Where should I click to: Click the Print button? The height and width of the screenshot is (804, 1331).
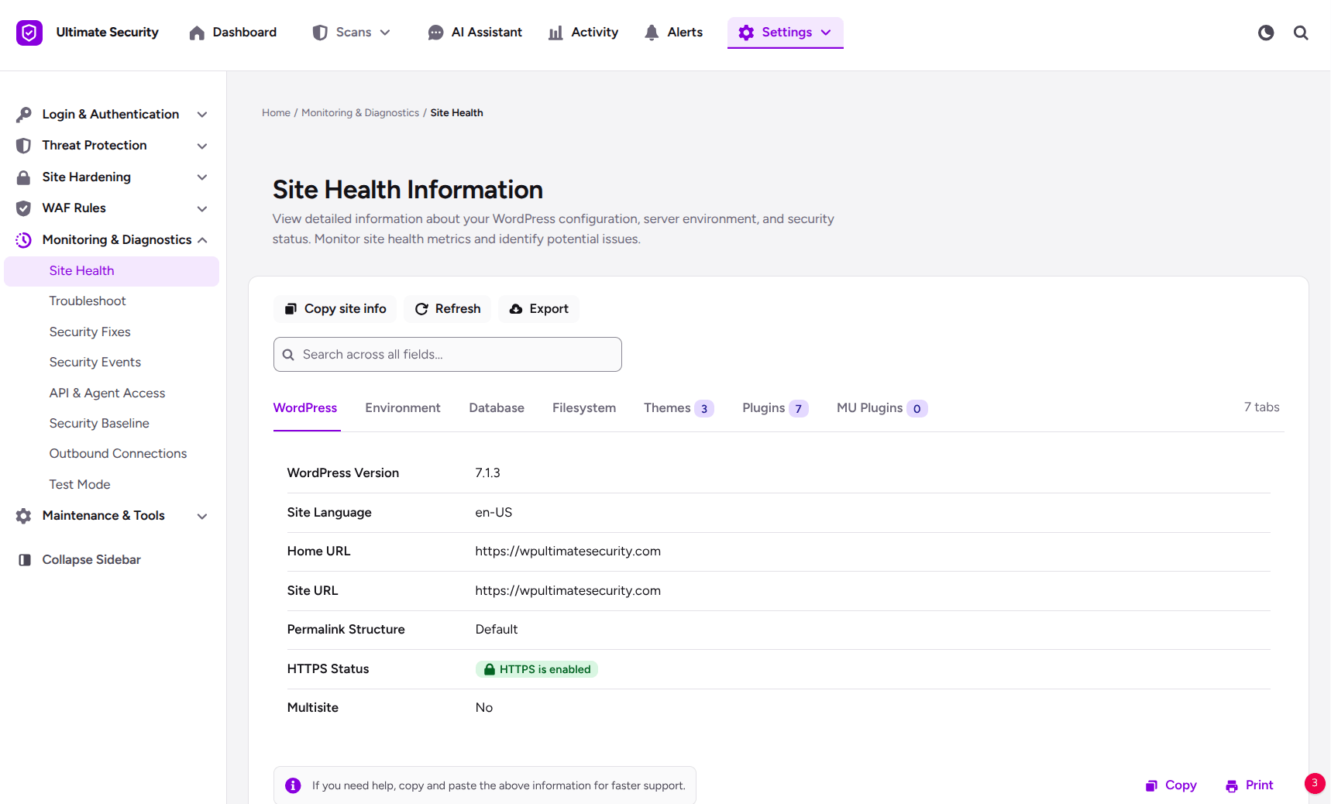(x=1250, y=785)
